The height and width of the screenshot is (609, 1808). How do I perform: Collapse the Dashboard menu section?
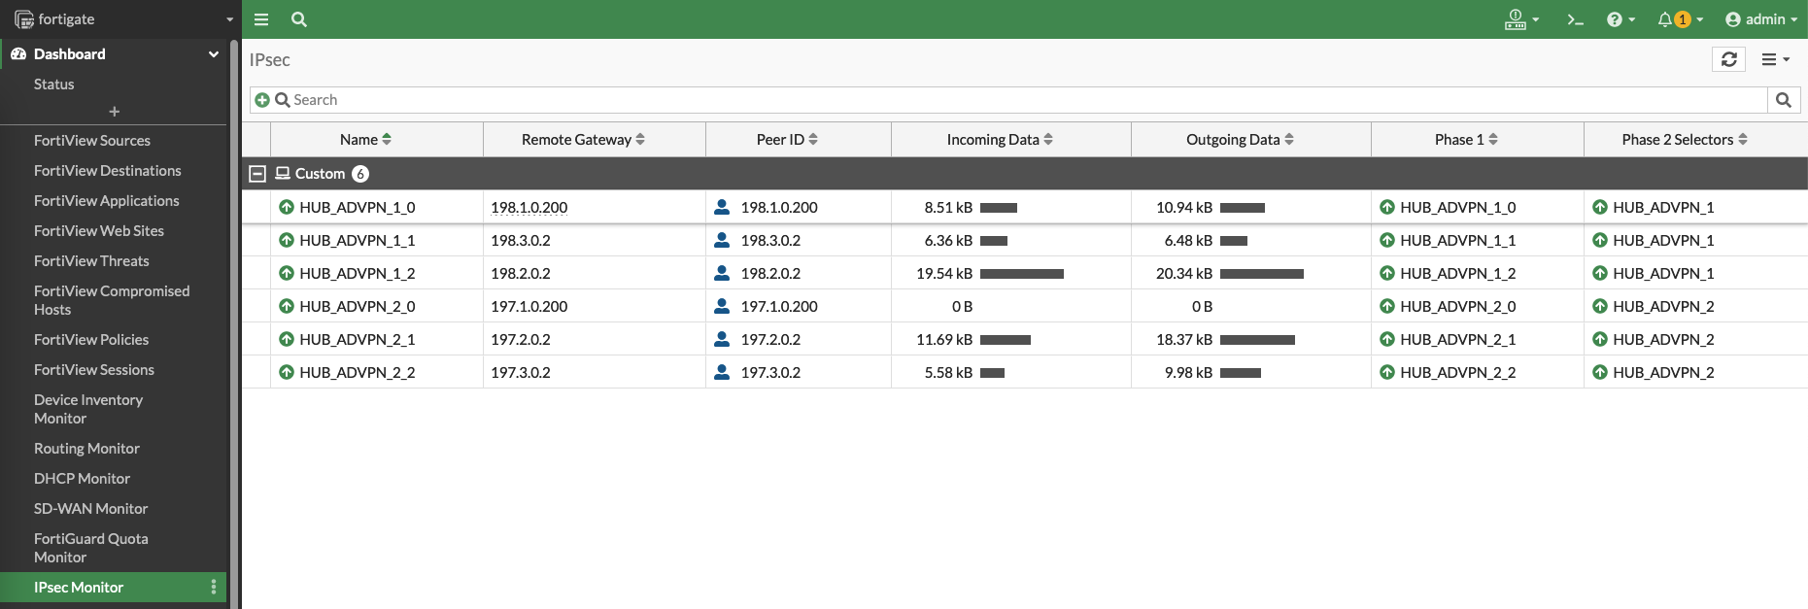click(214, 54)
